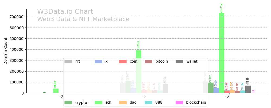271x108 pixels.
Task: Click the brown bitcoin legend swatch
Action: (149, 62)
